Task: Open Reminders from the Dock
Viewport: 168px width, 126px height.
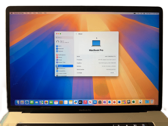Action: [66, 102]
